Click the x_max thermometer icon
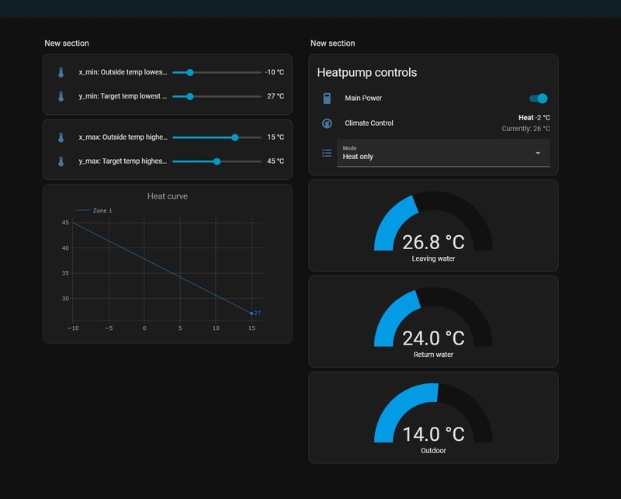Screen dimensions: 621x499 [x=61, y=137]
